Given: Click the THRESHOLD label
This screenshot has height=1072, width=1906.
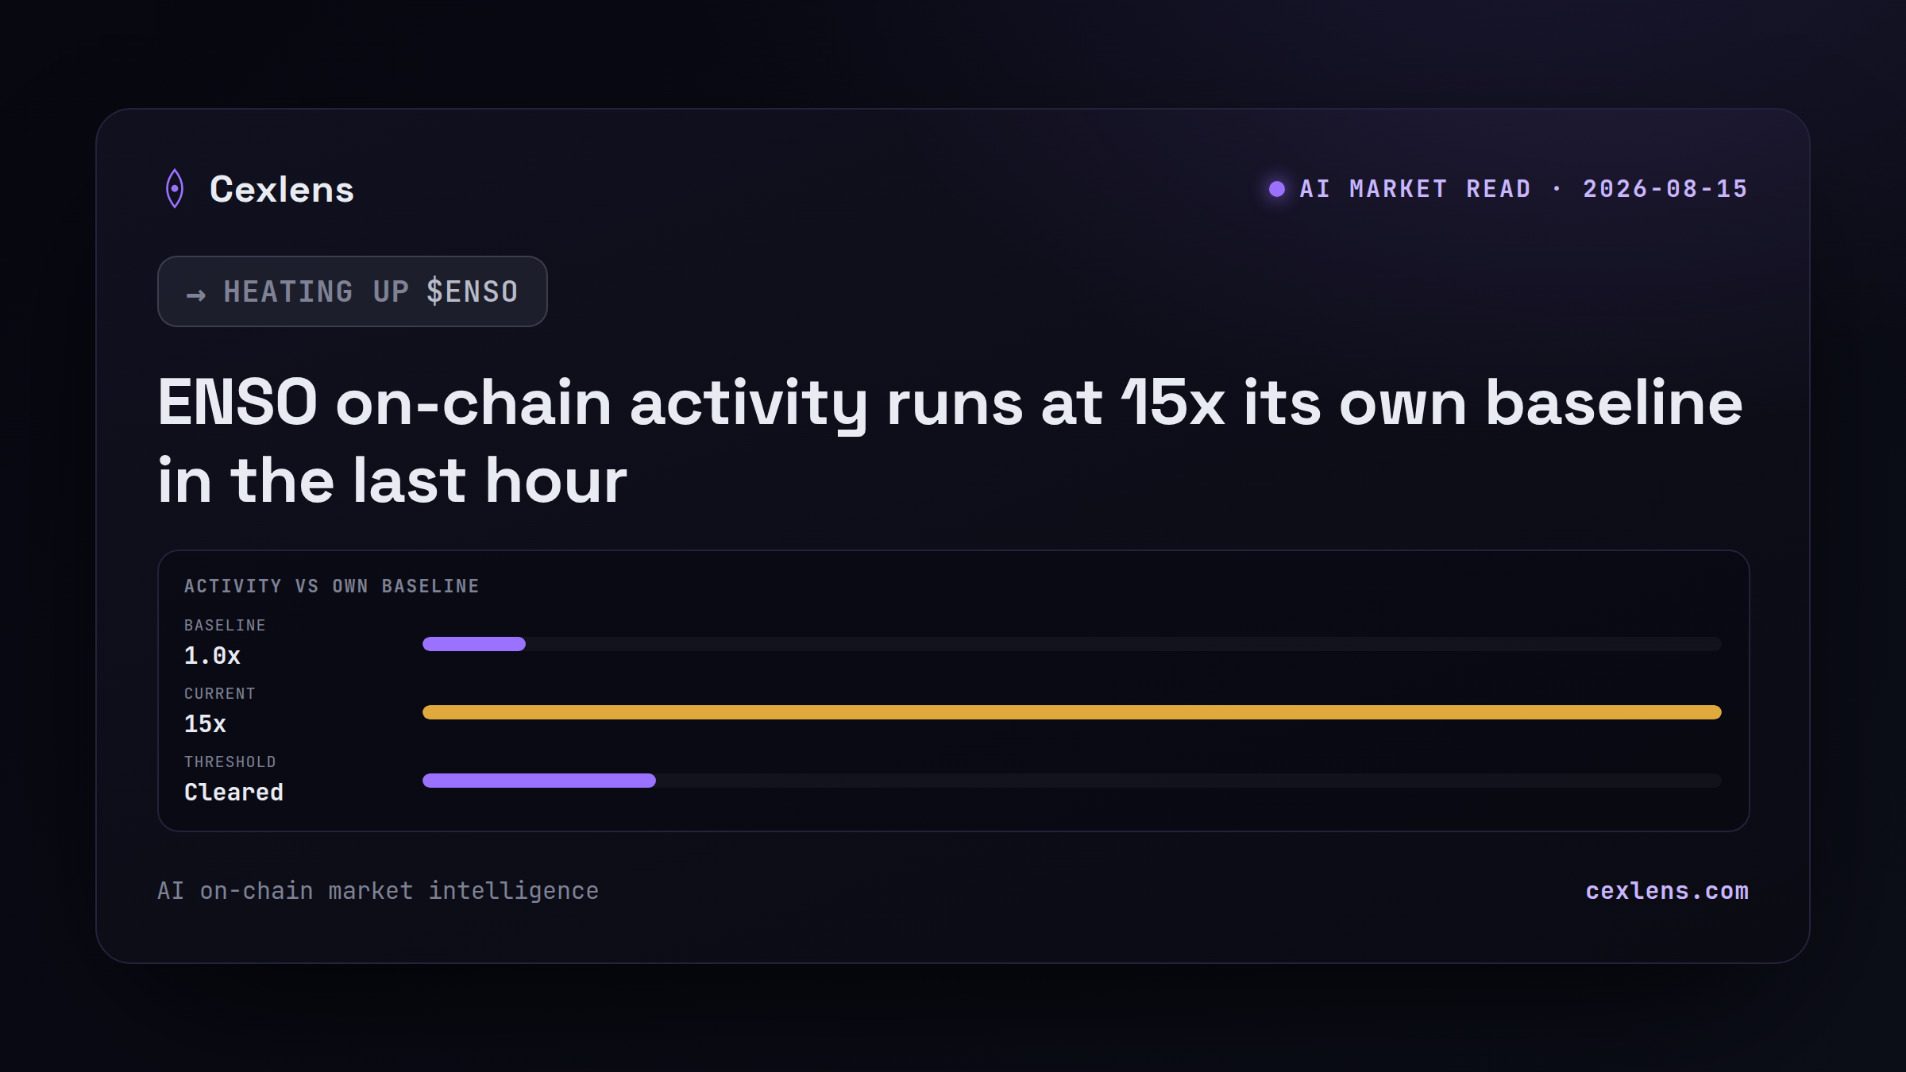Looking at the screenshot, I should tap(230, 762).
